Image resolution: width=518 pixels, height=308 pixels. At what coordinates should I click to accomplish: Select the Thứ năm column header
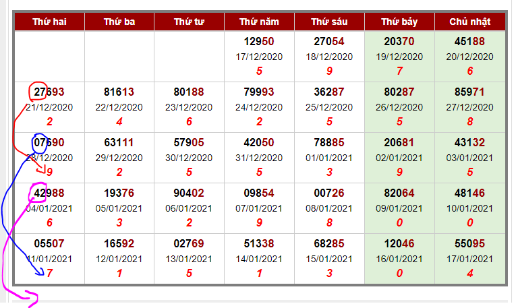point(259,22)
